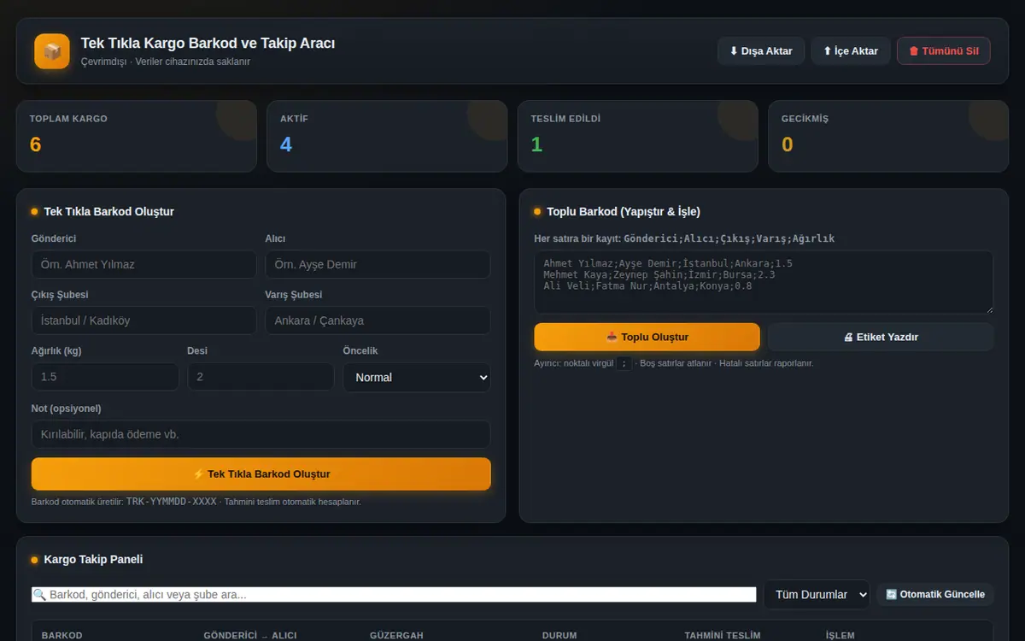
Task: Click Tek Tıkla Barkod Oluştur orange button
Action: pyautogui.click(x=261, y=474)
